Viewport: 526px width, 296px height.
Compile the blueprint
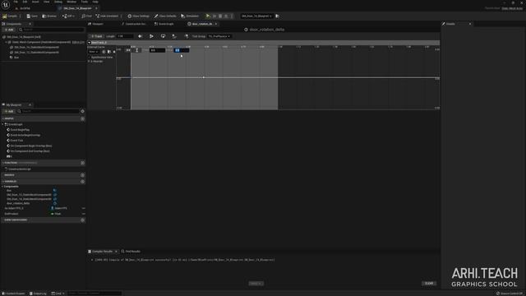click(x=10, y=16)
